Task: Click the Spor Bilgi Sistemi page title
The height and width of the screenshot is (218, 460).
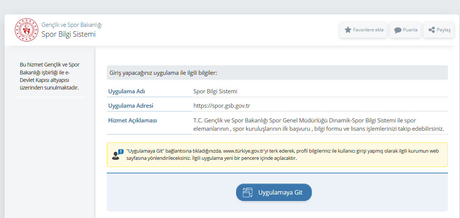Action: coord(69,34)
